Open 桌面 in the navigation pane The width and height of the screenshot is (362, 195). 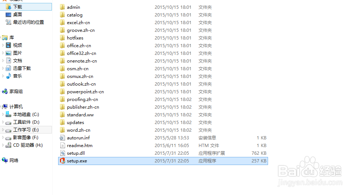[x=17, y=15]
